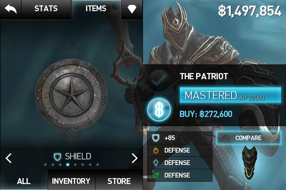Switch to the ITEMS tab
The image size is (286, 190).
click(x=96, y=9)
